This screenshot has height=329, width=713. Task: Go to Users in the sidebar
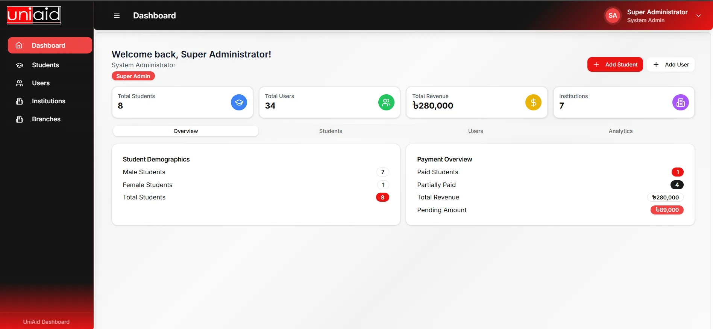point(41,83)
